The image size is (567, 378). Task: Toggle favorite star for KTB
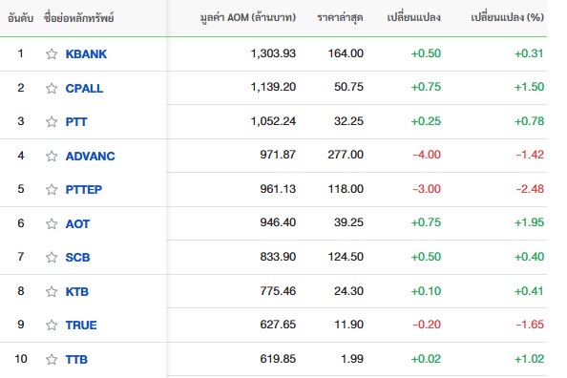52,291
